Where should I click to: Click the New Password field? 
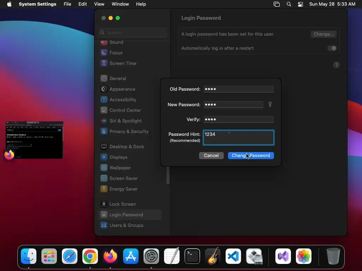coord(233,104)
